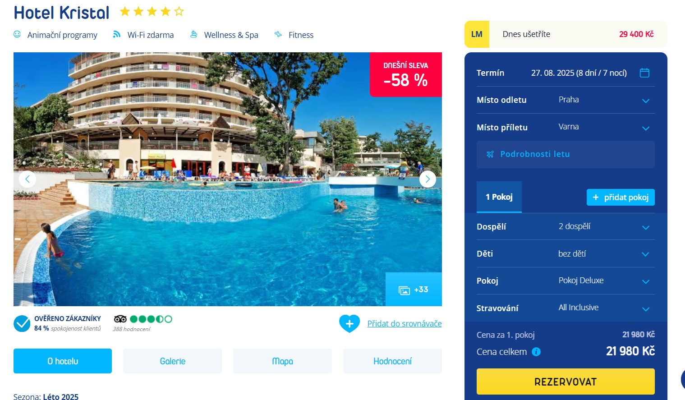Open the Hodnocení tab
Screen dimensions: 685x400
tap(392, 361)
